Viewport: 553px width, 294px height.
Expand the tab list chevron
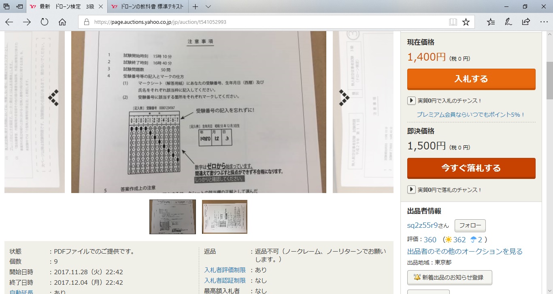point(208,7)
